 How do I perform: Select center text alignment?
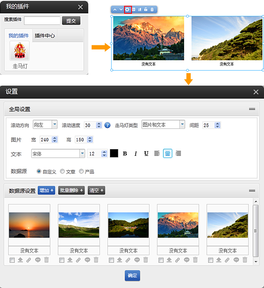[167, 154]
